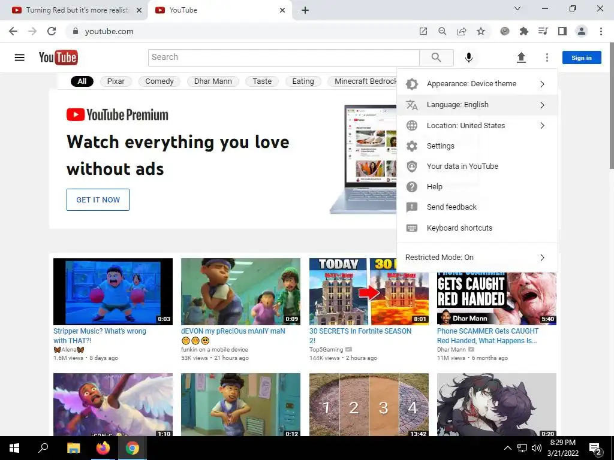This screenshot has width=614, height=460.
Task: Choose Help from the menu
Action: point(477,187)
